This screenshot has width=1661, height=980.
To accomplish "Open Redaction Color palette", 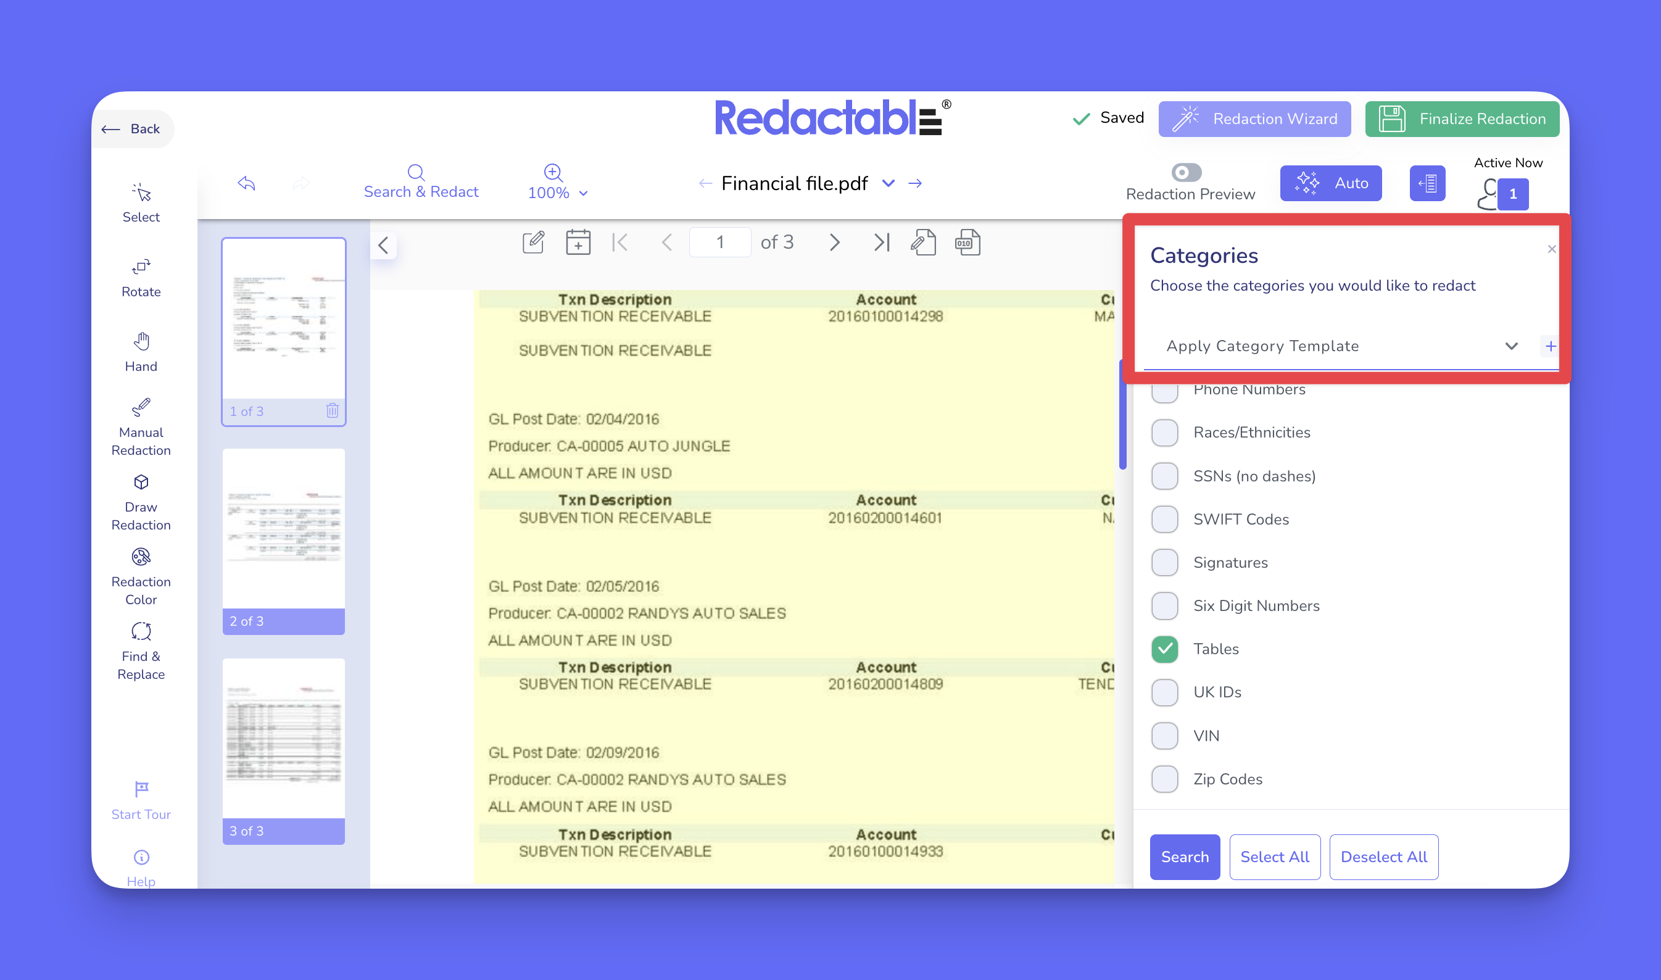I will tap(141, 576).
